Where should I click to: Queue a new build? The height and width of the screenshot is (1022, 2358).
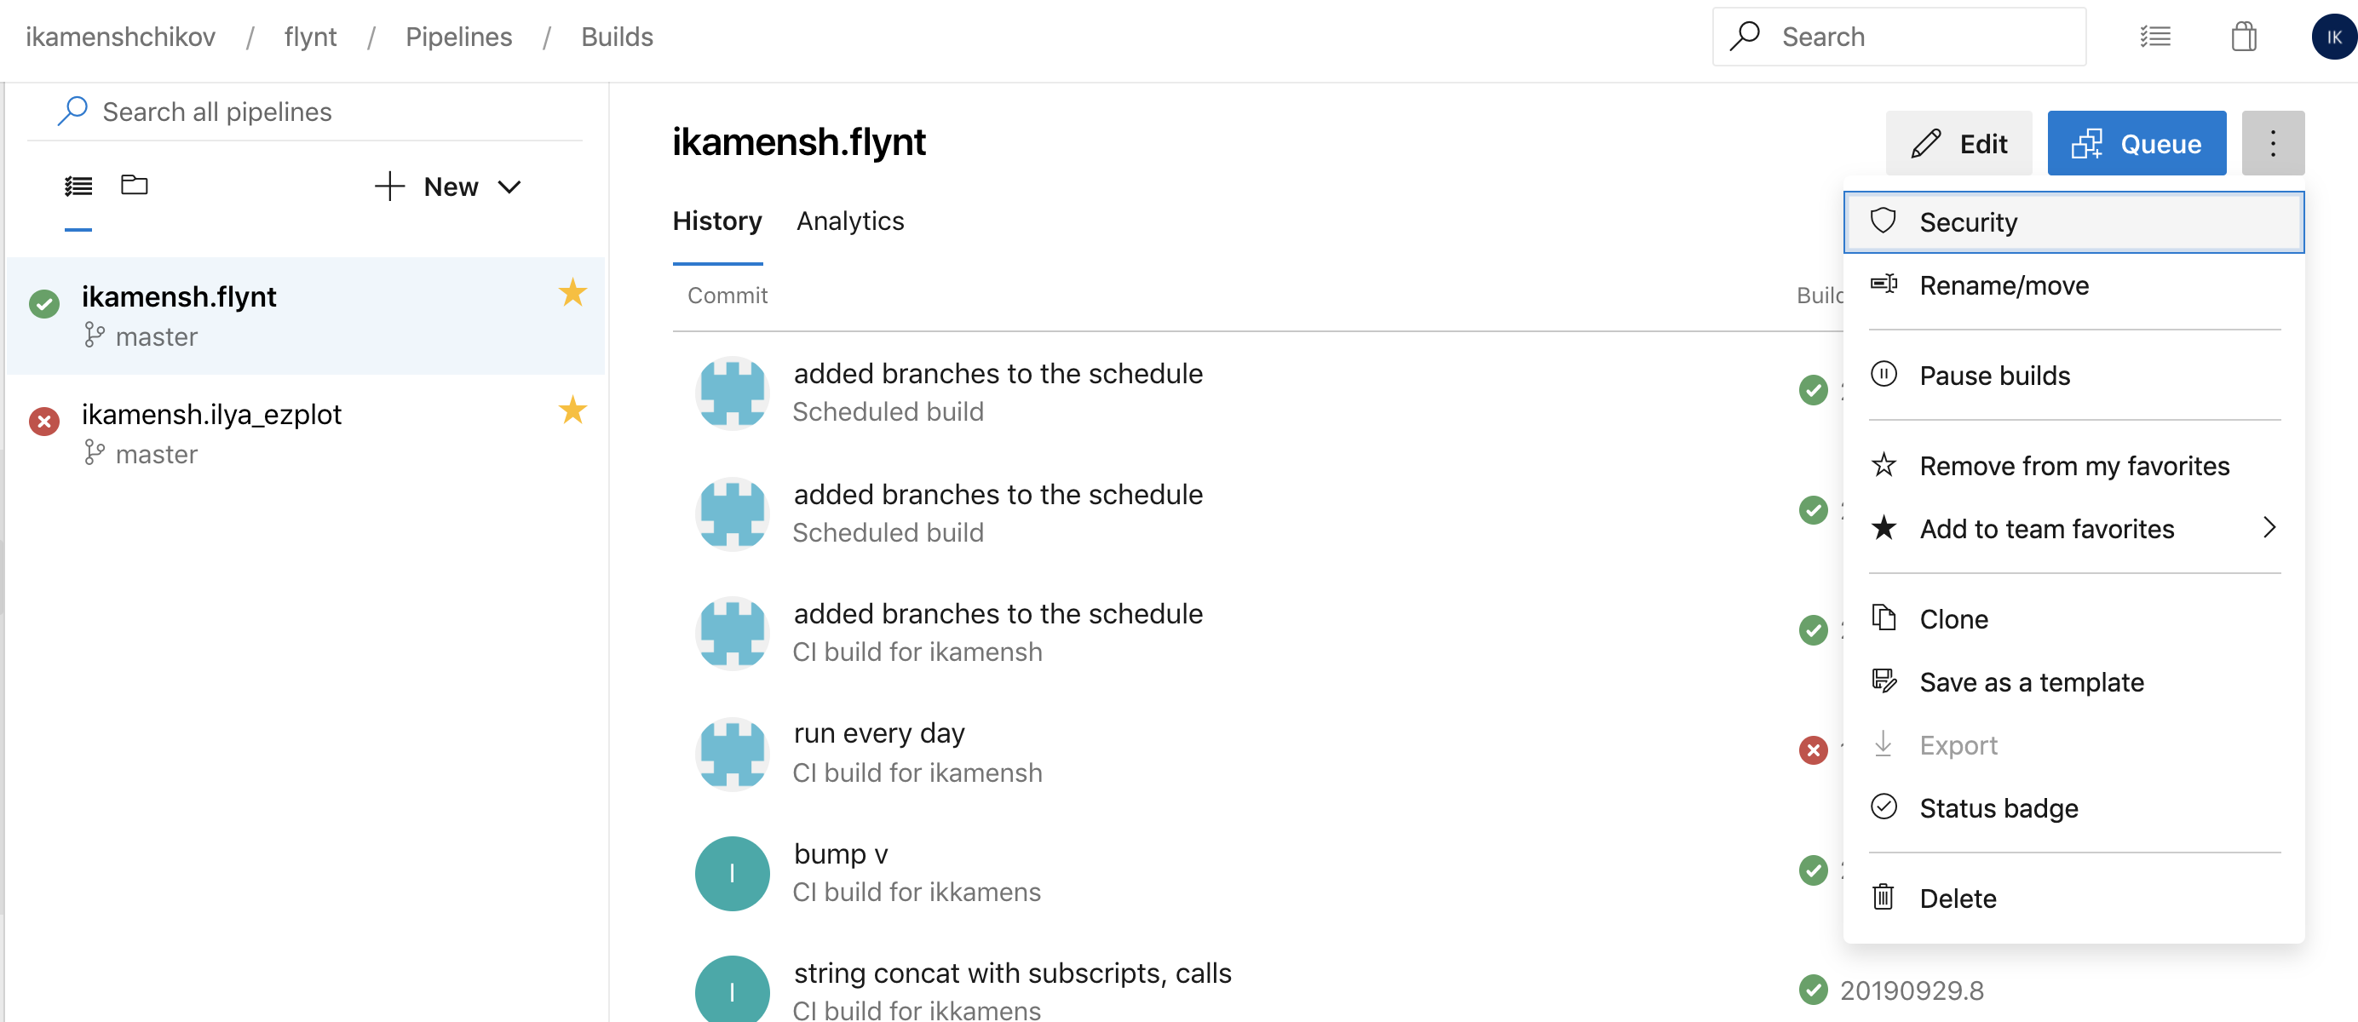pyautogui.click(x=2137, y=143)
